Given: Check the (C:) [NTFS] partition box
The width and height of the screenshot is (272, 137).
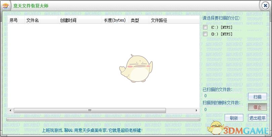Looking at the screenshot, I should coord(205,27).
